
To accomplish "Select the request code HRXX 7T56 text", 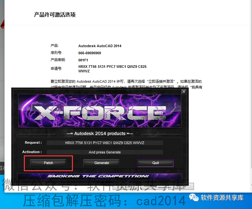I will (112, 69).
